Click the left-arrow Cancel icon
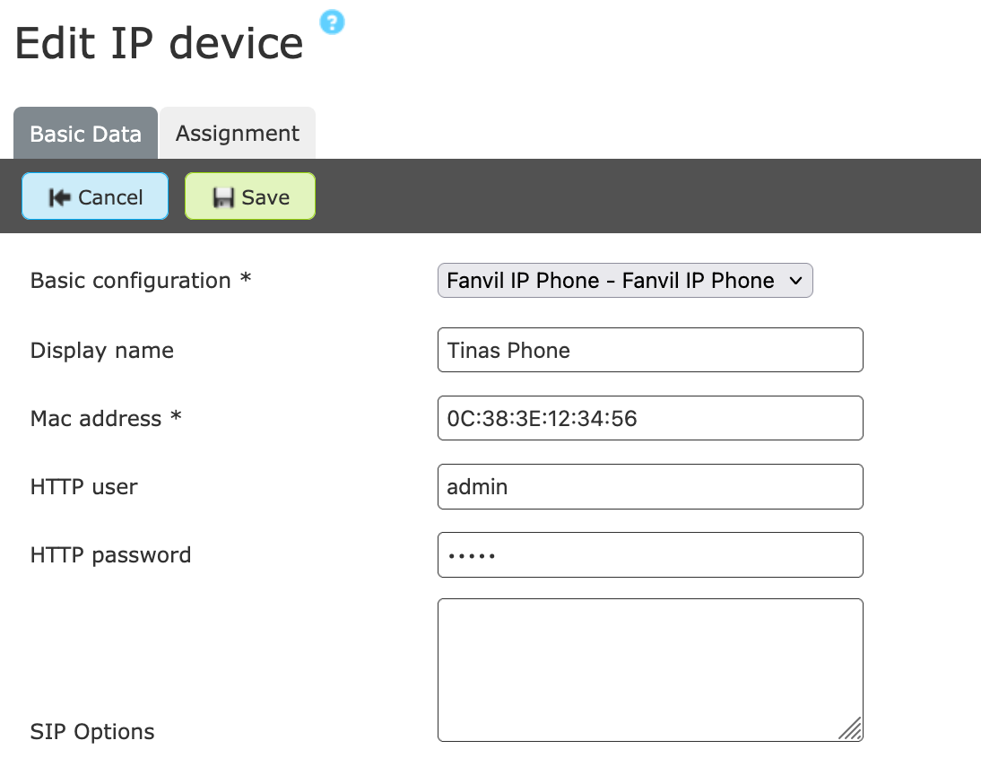Image resolution: width=981 pixels, height=784 pixels. tap(62, 196)
